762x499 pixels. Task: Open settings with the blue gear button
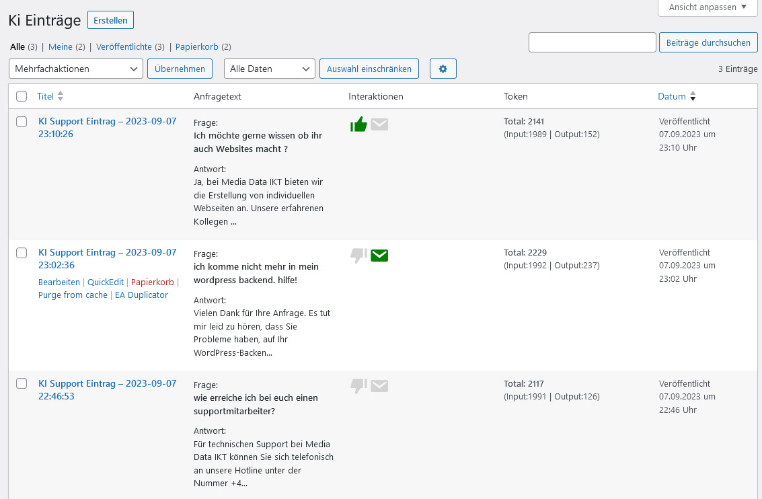[443, 69]
